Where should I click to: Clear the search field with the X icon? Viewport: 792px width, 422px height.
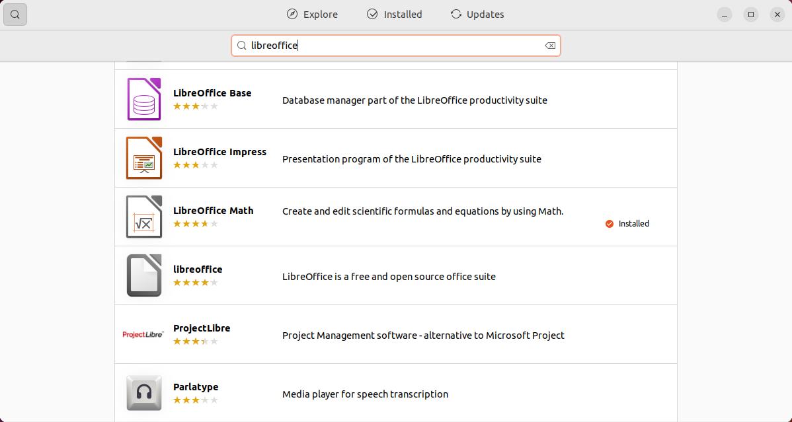tap(549, 46)
